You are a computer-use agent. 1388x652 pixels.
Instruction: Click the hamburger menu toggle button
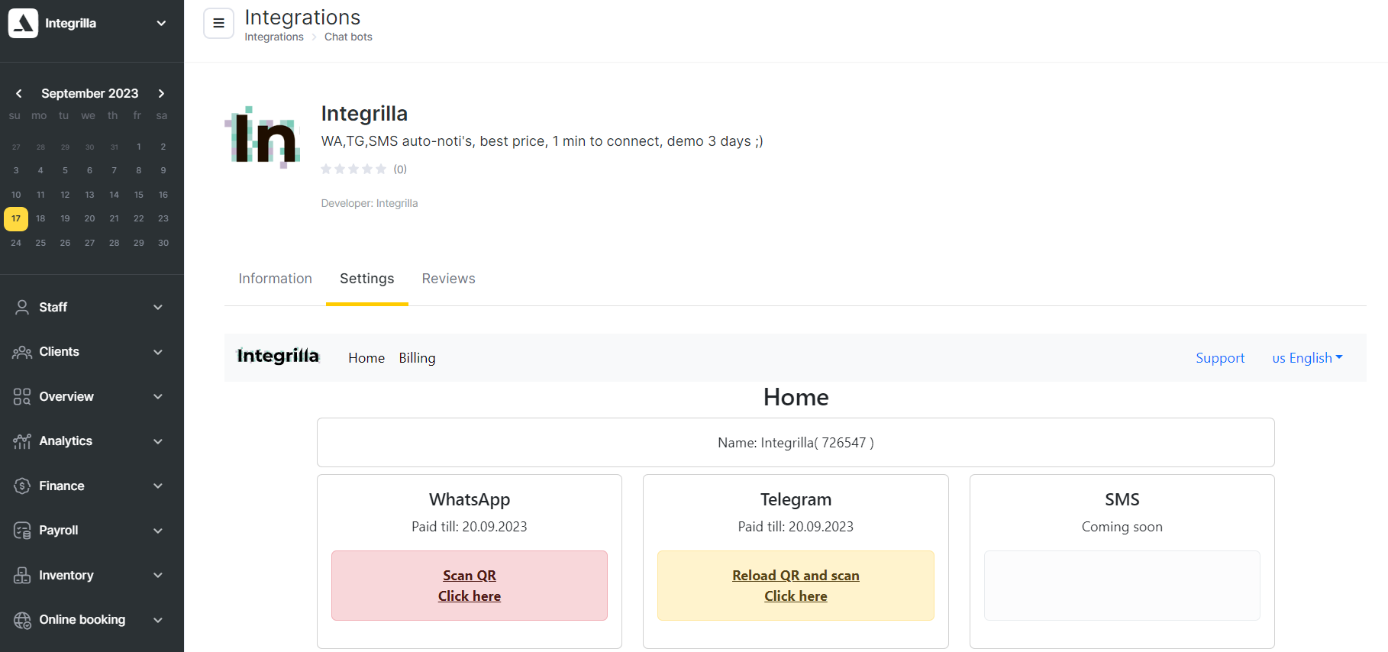pyautogui.click(x=218, y=23)
